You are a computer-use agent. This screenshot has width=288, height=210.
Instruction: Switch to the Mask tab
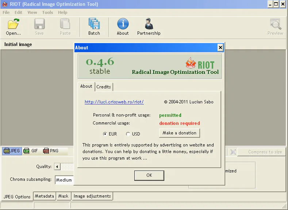coord(64,196)
